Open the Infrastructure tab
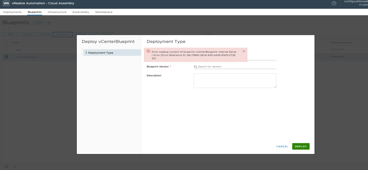Image resolution: width=368 pixels, height=170 pixels. pos(57,12)
